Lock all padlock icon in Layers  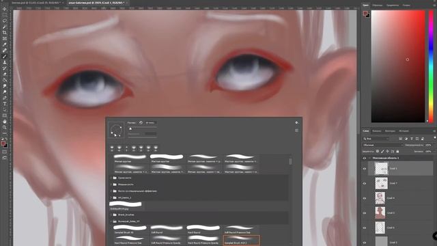point(397,152)
